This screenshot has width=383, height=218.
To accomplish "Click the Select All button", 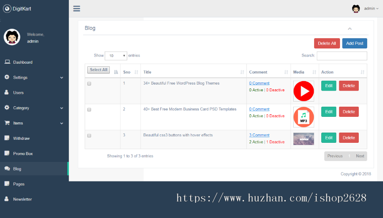I will point(98,70).
